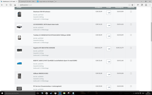This screenshot has width=152, height=95.
Task: Click price EUR 213,79 in Einzelpreis column
Action: click(x=98, y=48)
